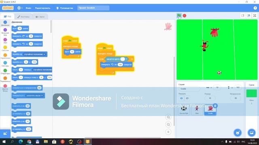The height and width of the screenshot is (145, 259).
Task: Switch to the Код tab
Action: point(7,17)
